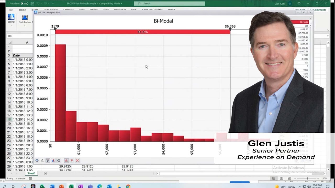
Task: Click the zoom slider in the status bar
Action: [x=308, y=178]
